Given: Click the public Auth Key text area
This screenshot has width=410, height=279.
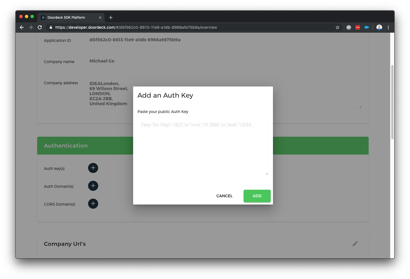Looking at the screenshot, I should [203, 146].
